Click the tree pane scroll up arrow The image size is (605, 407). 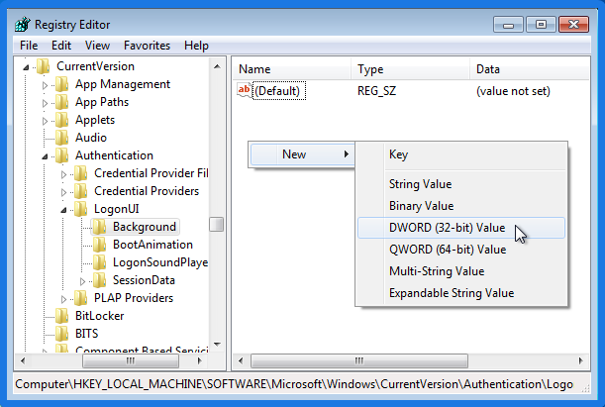217,66
